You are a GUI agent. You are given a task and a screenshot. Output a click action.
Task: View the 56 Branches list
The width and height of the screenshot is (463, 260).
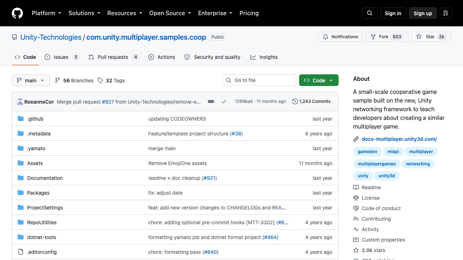(74, 81)
